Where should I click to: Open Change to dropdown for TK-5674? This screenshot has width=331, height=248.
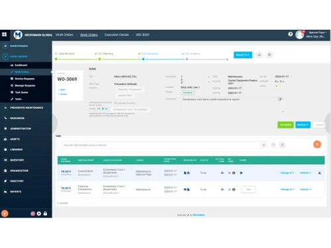click(x=287, y=173)
